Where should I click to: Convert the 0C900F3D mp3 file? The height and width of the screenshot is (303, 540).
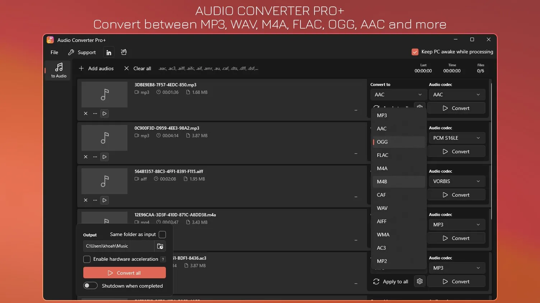click(456, 151)
